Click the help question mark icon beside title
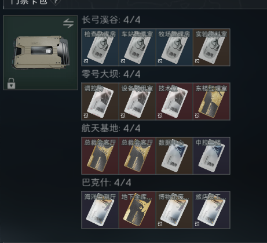267x243 pixels. pyautogui.click(x=56, y=2)
